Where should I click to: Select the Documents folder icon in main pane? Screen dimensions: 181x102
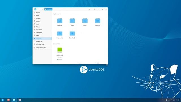pyautogui.click(x=60, y=33)
